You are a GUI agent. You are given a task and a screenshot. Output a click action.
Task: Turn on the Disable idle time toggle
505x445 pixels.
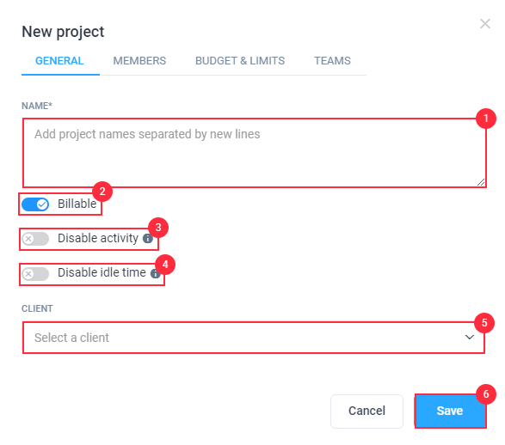coord(35,274)
